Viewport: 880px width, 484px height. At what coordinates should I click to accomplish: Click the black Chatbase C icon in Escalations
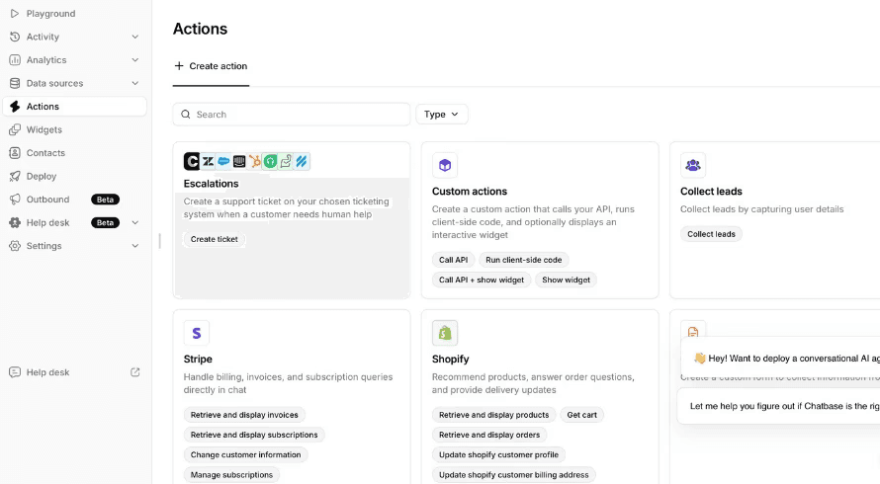coord(192,162)
